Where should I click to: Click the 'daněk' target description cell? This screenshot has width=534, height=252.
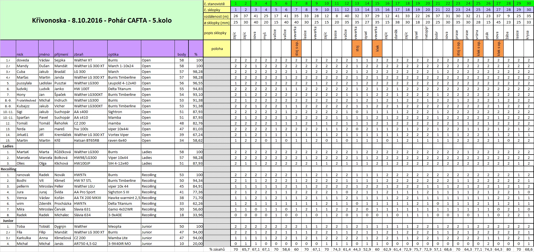397,33
